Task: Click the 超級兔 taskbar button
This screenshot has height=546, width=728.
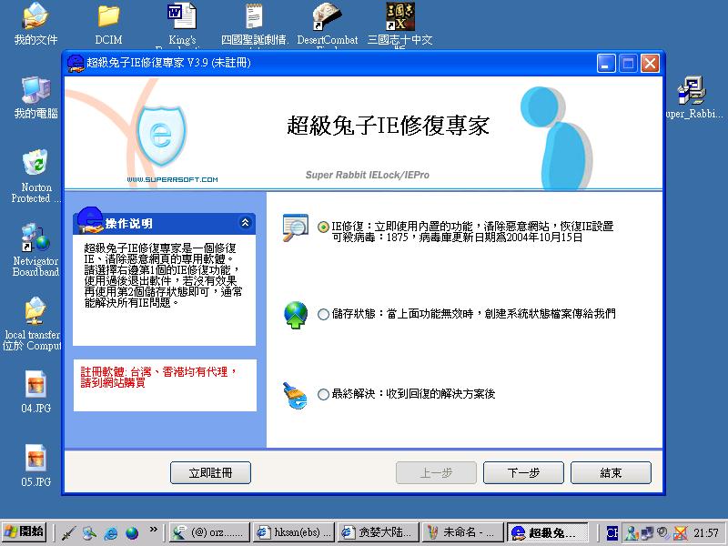Action: pyautogui.click(x=548, y=532)
